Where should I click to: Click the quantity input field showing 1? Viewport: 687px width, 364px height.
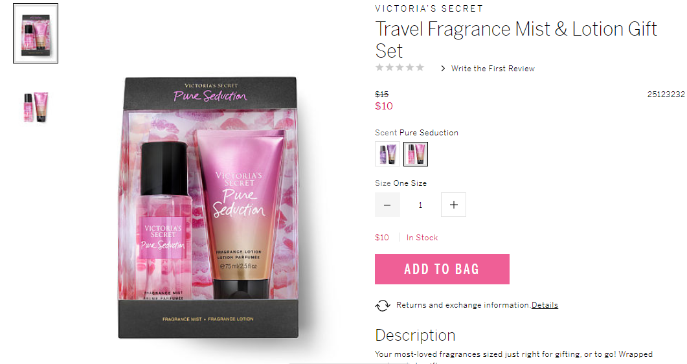[x=420, y=205]
